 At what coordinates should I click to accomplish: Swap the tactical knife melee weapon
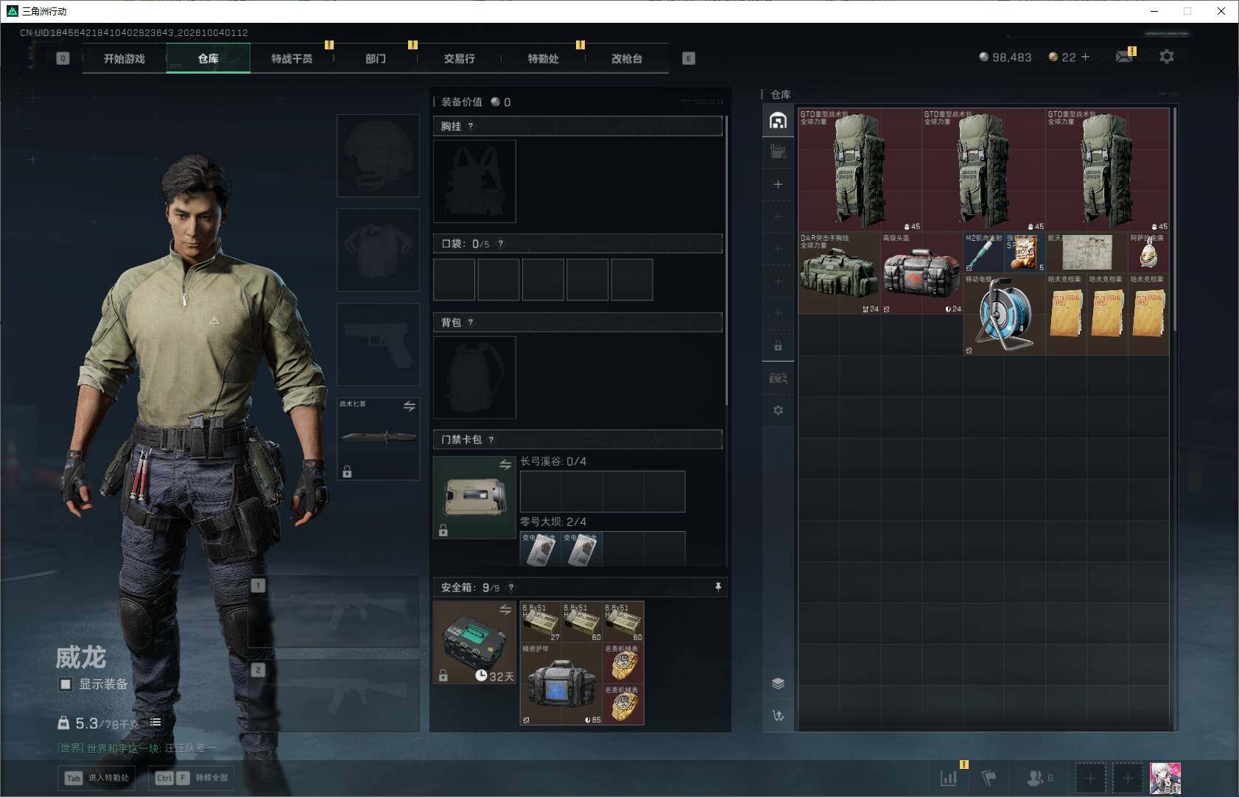(410, 406)
